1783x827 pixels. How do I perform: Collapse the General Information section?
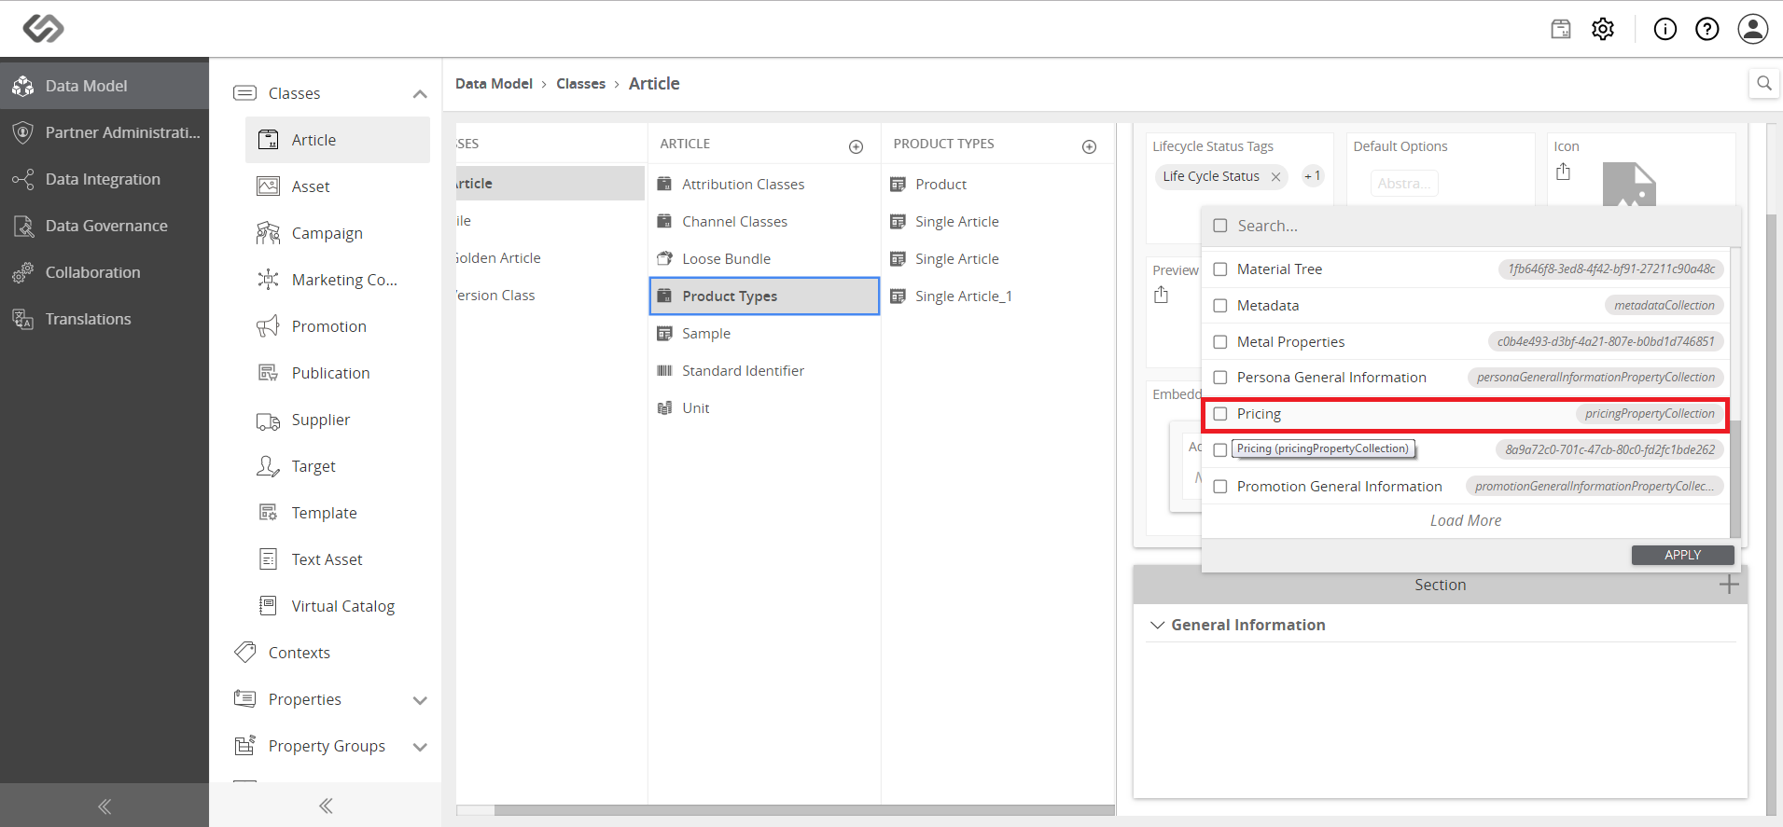coord(1157,625)
